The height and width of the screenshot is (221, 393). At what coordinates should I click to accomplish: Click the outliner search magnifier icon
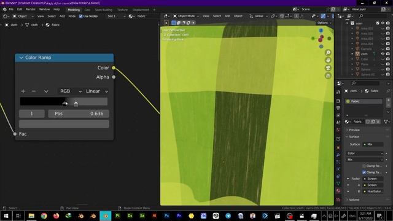pyautogui.click(x=361, y=16)
